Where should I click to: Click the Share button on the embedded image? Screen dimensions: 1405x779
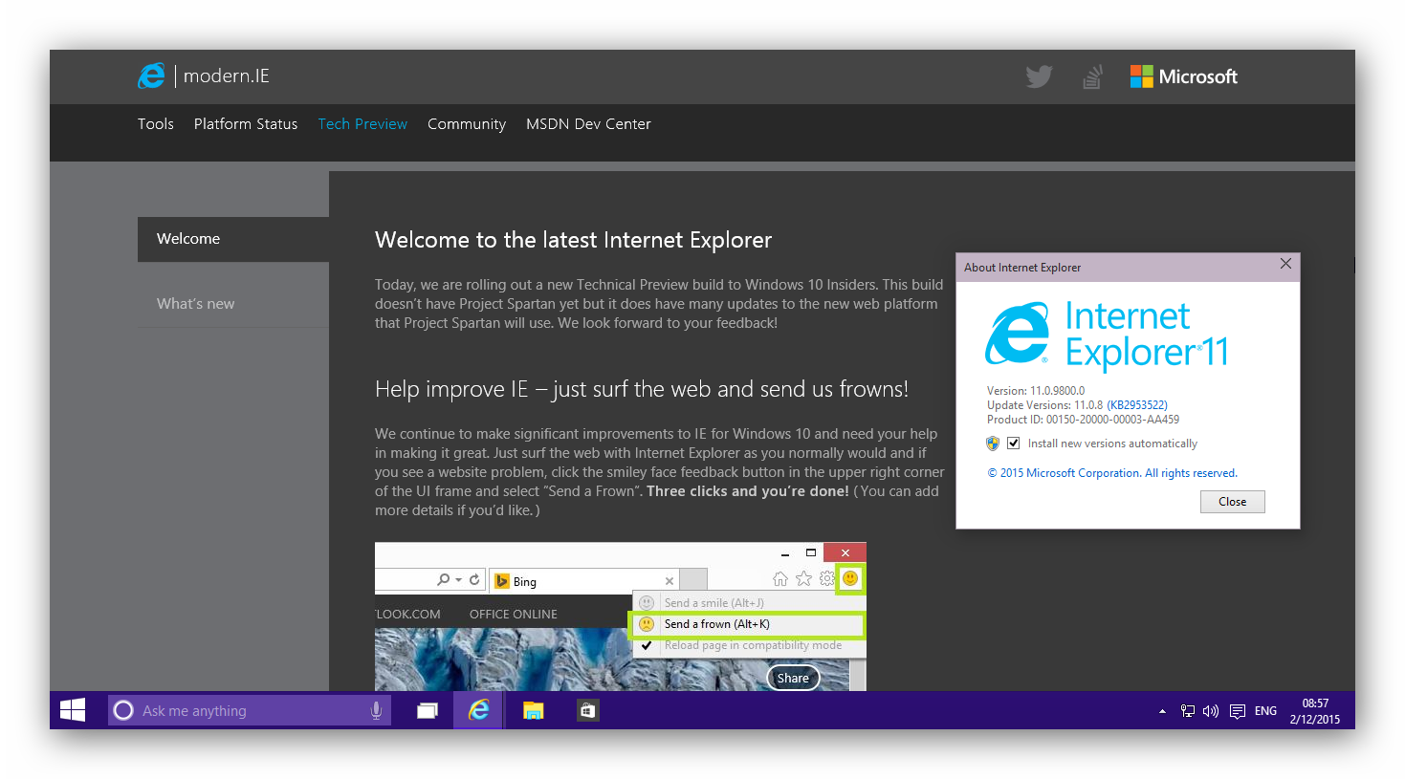[793, 678]
